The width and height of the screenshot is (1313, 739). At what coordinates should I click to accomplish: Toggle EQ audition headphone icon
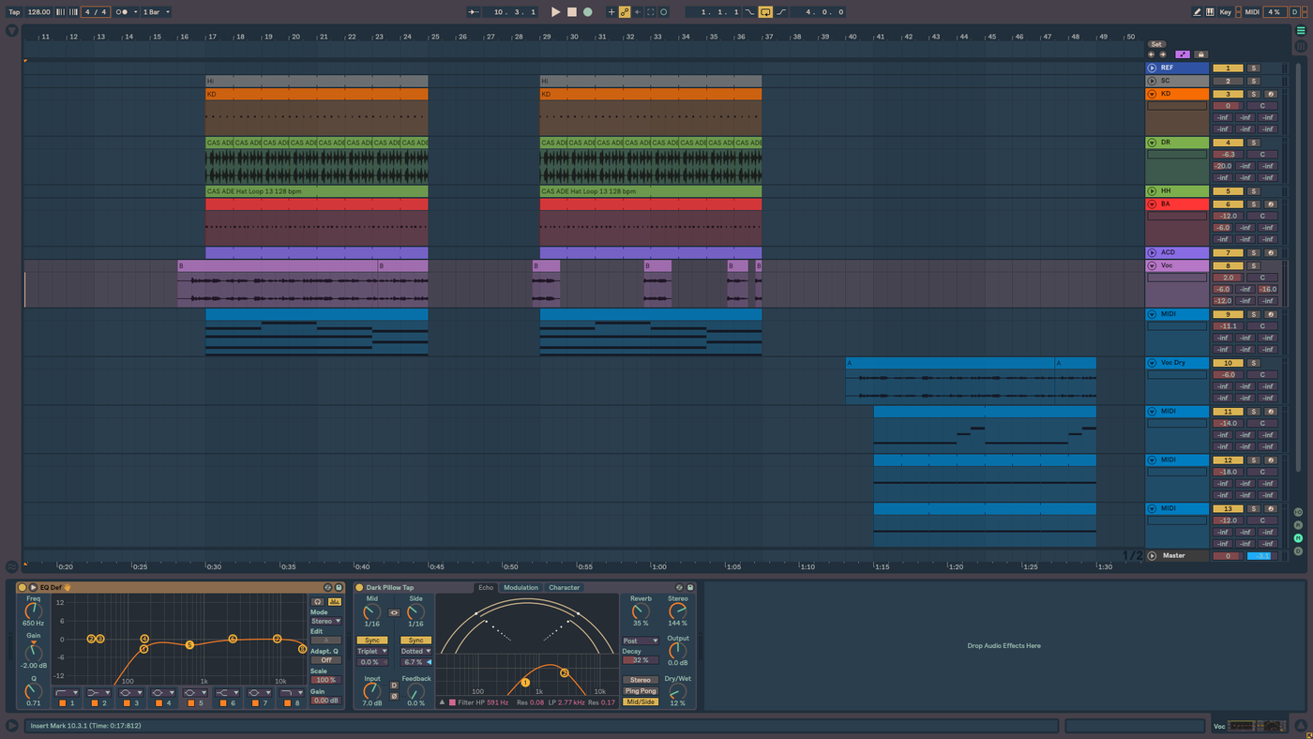pos(318,601)
